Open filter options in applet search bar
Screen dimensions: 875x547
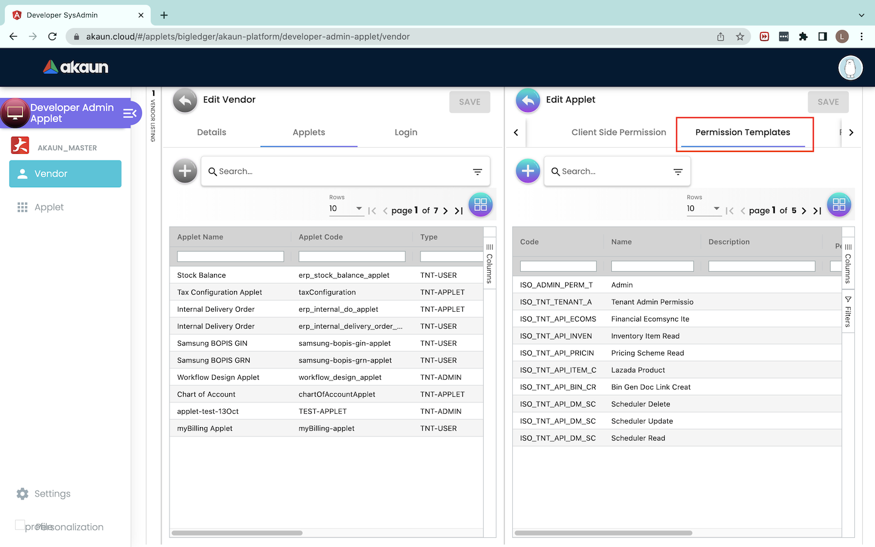(x=478, y=172)
